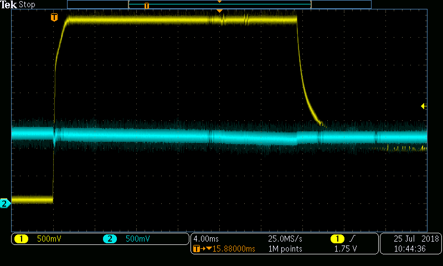Screen dimensions: 443x266
Task: Click the trigger source 1 badge
Action: 337,239
